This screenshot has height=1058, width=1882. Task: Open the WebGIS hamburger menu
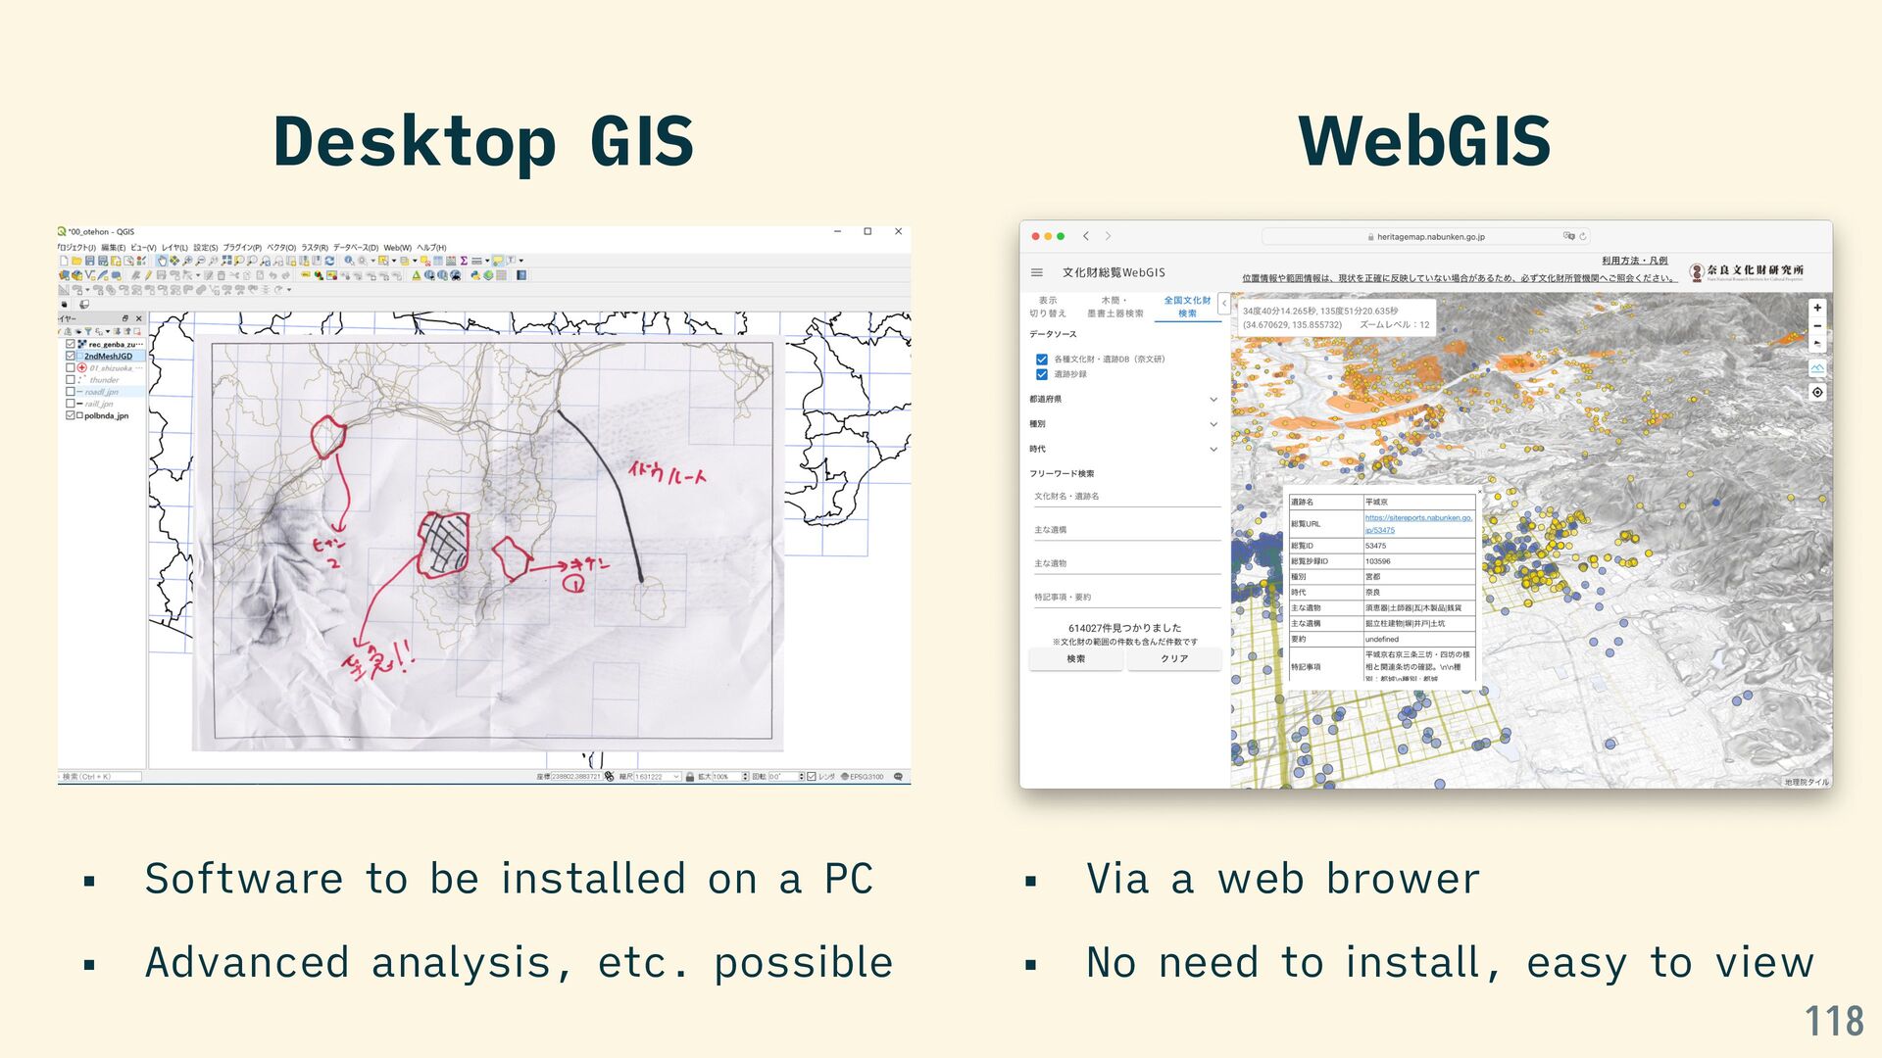(x=1037, y=272)
